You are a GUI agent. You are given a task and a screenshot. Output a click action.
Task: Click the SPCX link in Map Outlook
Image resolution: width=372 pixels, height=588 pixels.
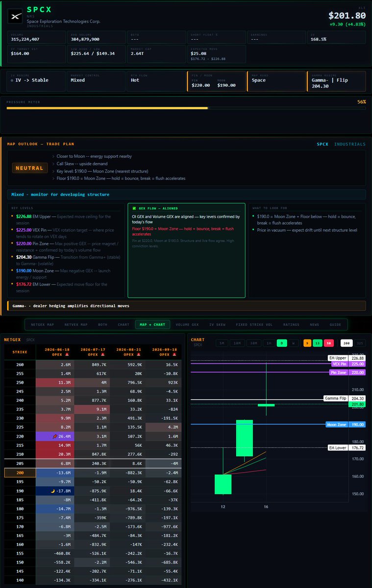tap(322, 144)
